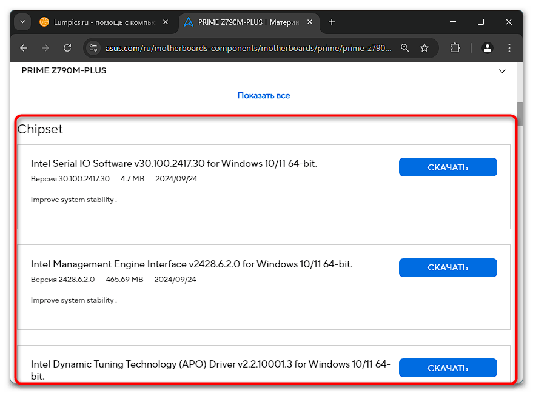The height and width of the screenshot is (393, 533).
Task: Open a new tab with plus button
Action: [332, 22]
